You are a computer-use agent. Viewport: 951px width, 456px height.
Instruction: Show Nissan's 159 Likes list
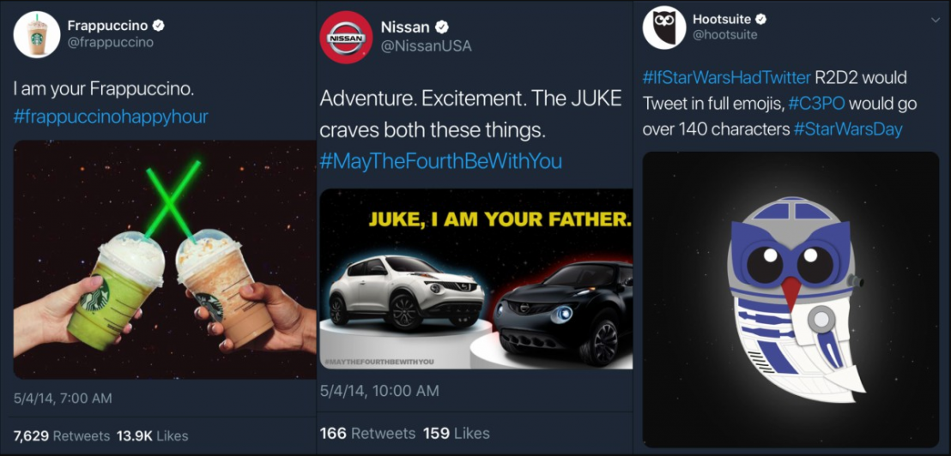click(456, 433)
